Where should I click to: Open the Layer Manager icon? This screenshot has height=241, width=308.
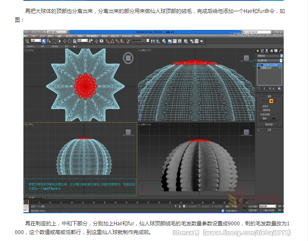click(164, 41)
